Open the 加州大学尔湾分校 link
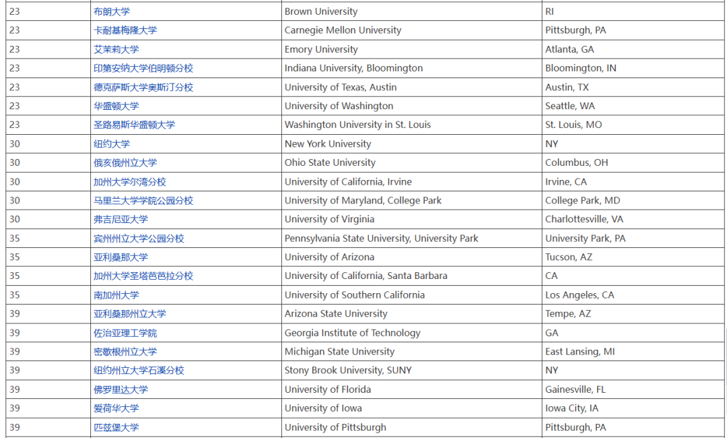 coord(130,182)
